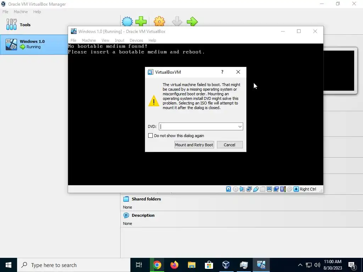The image size is (363, 272).
Task: Open the VM window Help menu
Action: coord(152,40)
